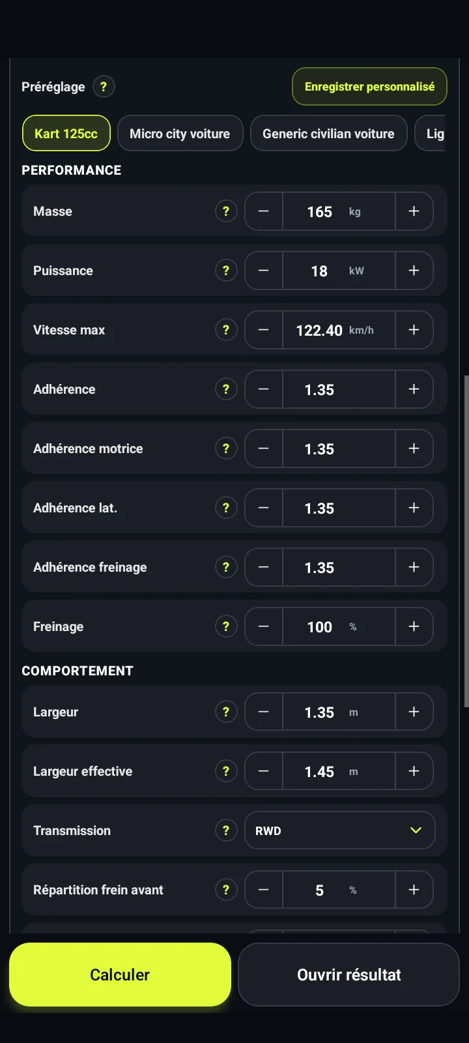This screenshot has height=1043, width=469.
Task: Show help for the Freinage field
Action: pyautogui.click(x=226, y=626)
